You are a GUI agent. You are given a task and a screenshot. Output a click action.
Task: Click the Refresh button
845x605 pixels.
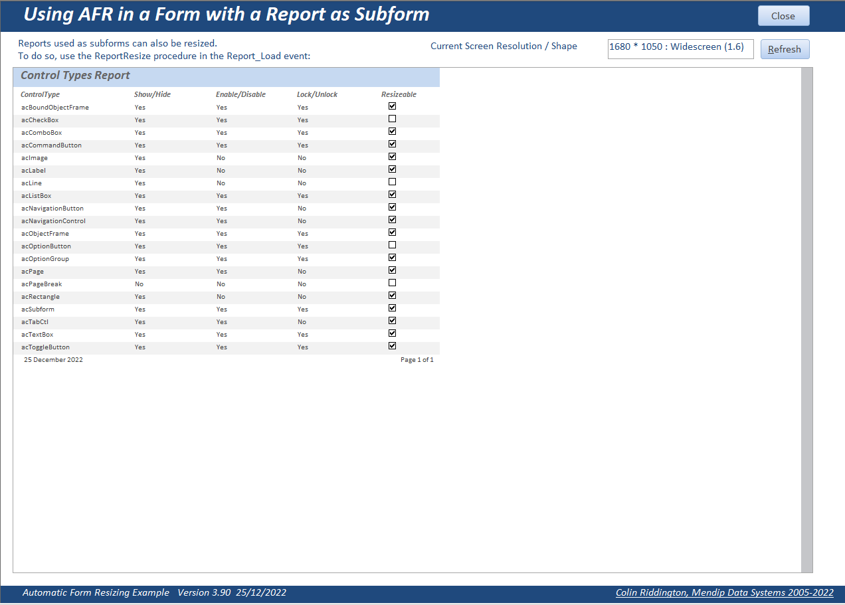(785, 49)
